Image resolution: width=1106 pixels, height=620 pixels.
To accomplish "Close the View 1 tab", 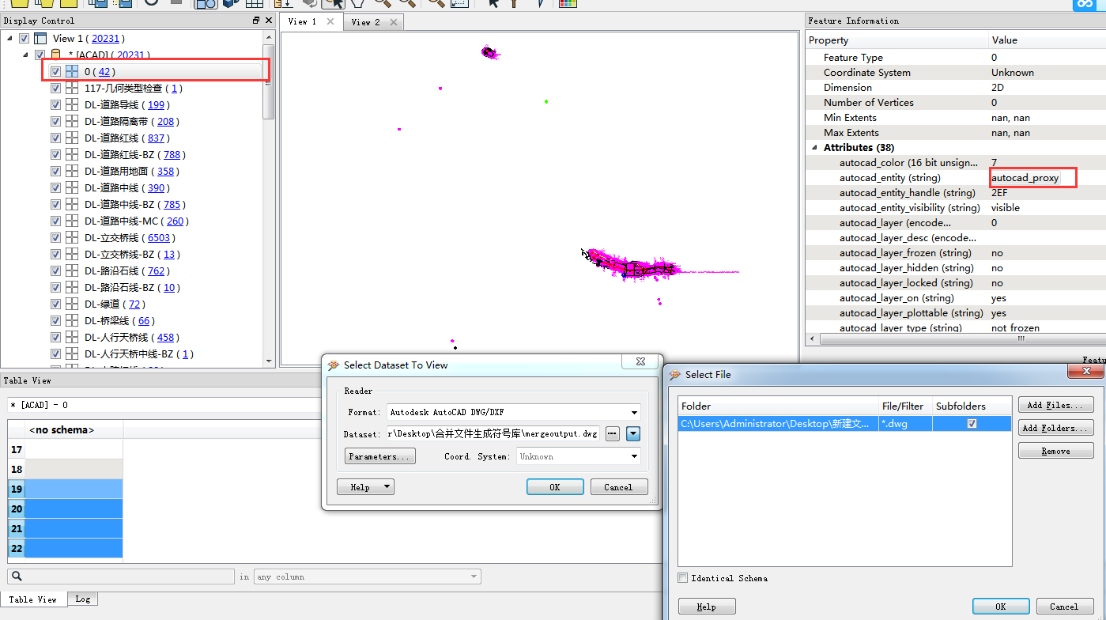I will pyautogui.click(x=330, y=22).
